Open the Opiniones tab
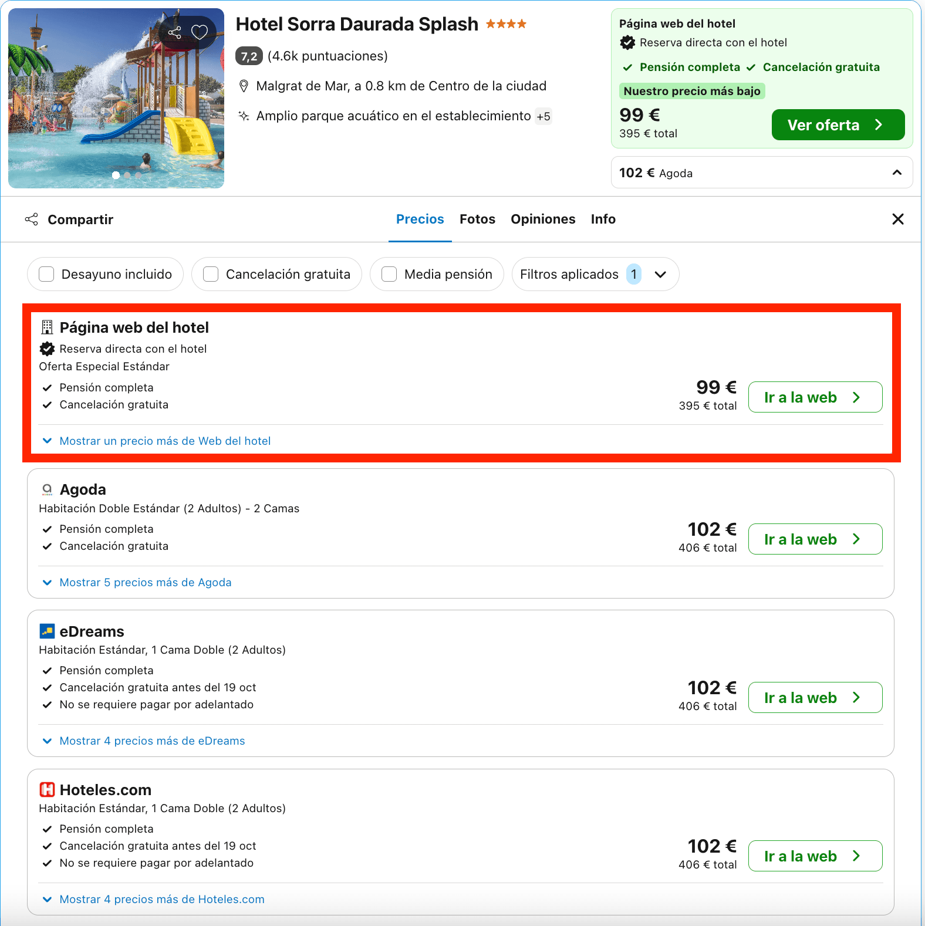Image resolution: width=925 pixels, height=926 pixels. 543,219
